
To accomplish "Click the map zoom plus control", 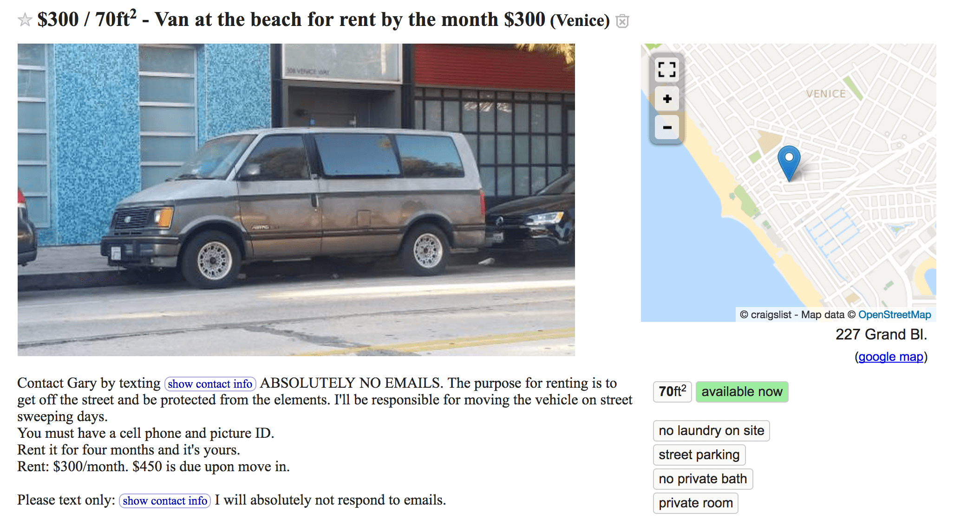I will tap(667, 99).
